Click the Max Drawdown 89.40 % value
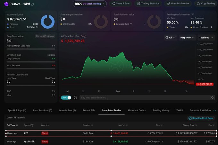Image resolution: width=218 pixels, height=145 pixels. (x=196, y=23)
